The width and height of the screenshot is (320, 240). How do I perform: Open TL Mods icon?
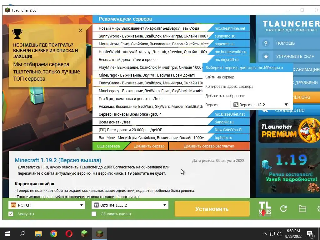click(265, 208)
